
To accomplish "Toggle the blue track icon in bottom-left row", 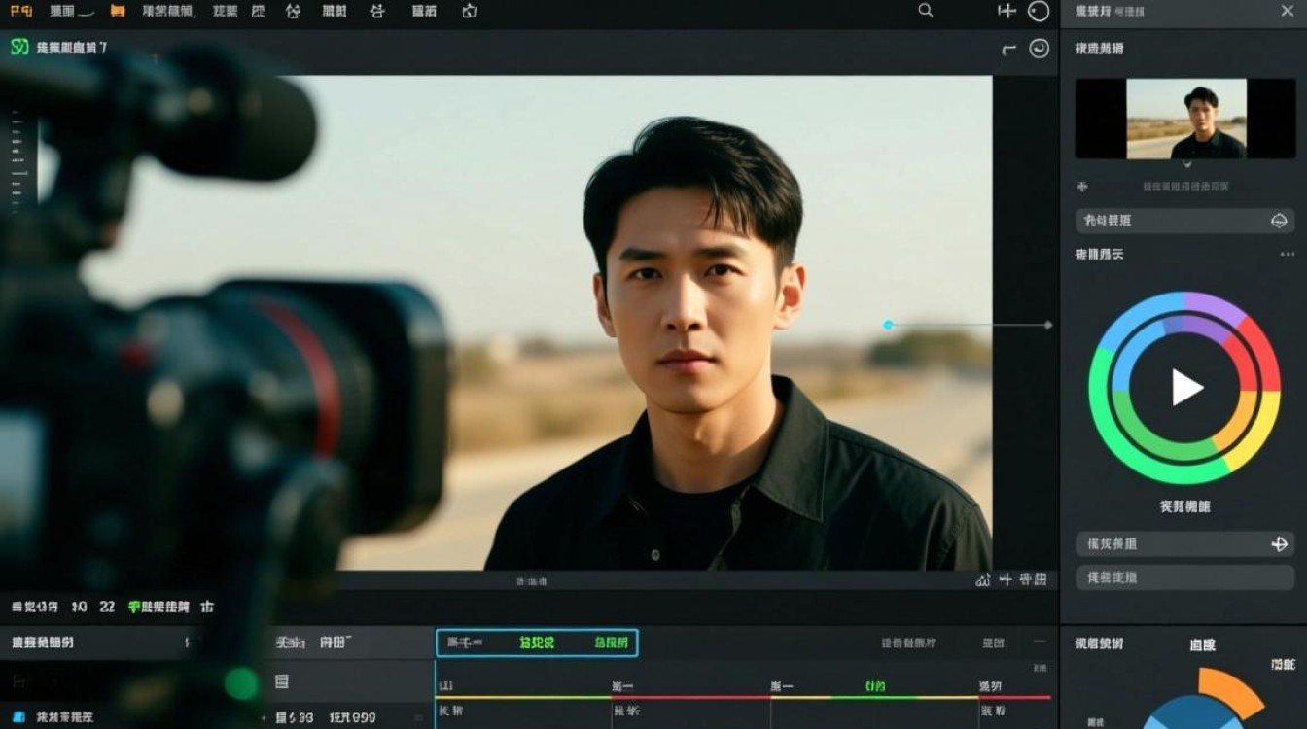I will coord(18,716).
